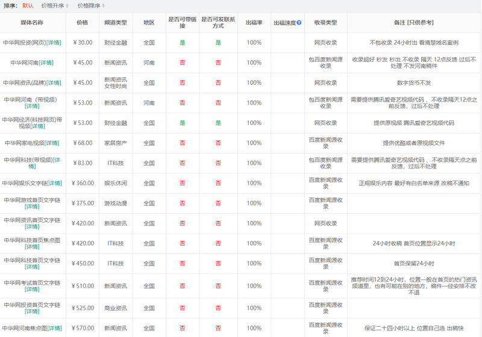
Task: View 详情 of 中华网河南（带视频）
Action: [32, 107]
